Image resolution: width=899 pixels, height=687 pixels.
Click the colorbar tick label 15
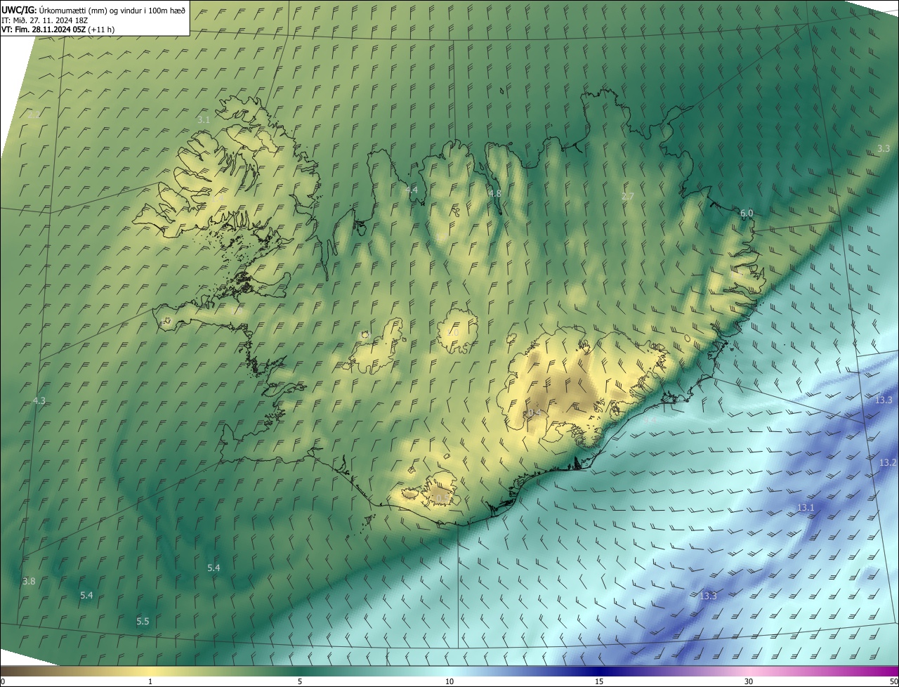tap(599, 681)
